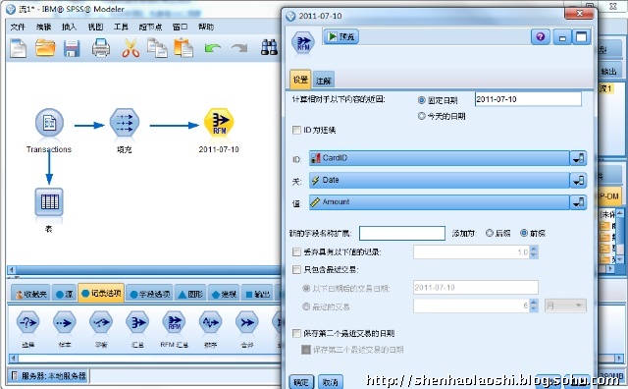Pick the 选择 node in the palette
The width and height of the screenshot is (628, 389).
pyautogui.click(x=27, y=323)
